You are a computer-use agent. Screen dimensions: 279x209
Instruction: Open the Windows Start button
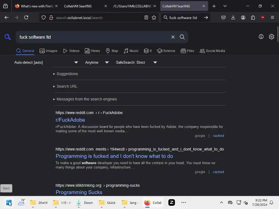[9, 202]
